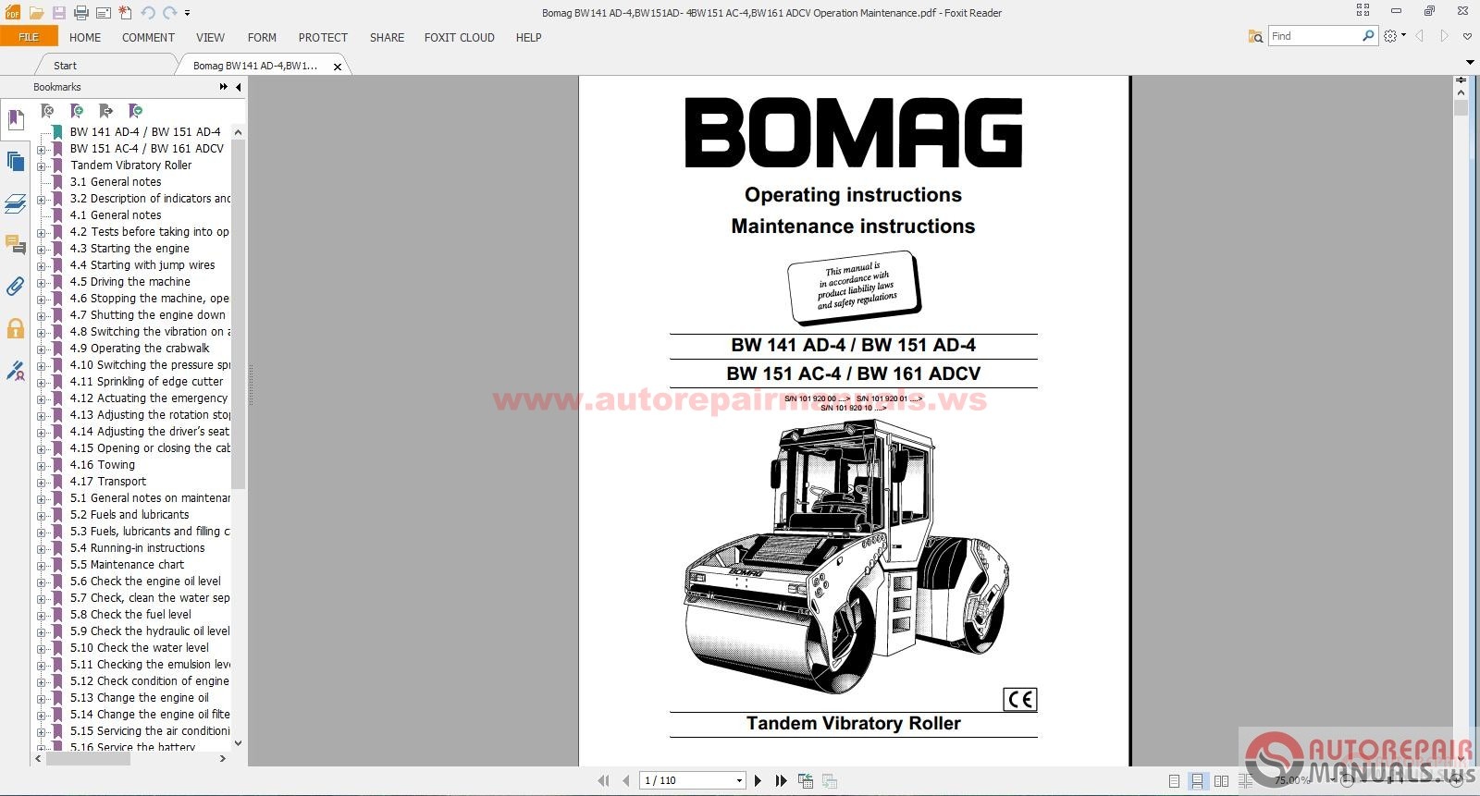Click the Print icon in quick toolbar
The width and height of the screenshot is (1480, 796).
point(80,13)
